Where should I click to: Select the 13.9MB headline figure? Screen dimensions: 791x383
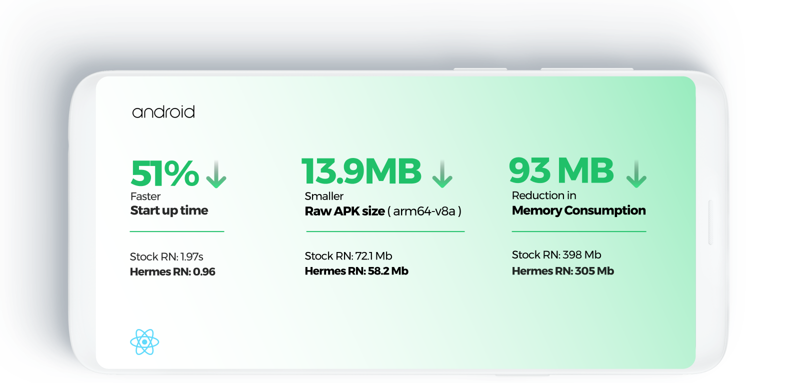[361, 171]
